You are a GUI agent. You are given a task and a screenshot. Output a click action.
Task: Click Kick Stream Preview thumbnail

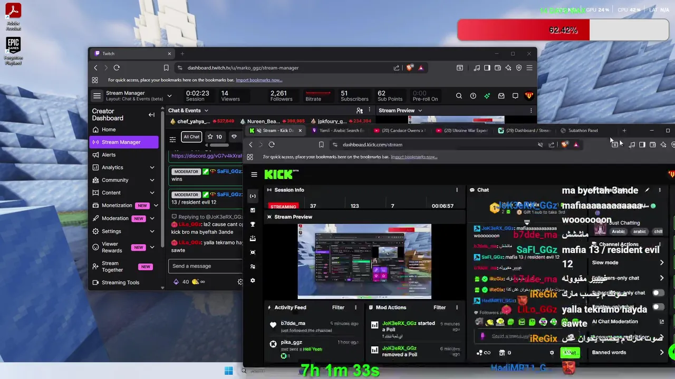(364, 261)
